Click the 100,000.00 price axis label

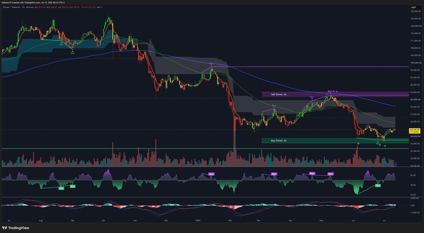416,63
